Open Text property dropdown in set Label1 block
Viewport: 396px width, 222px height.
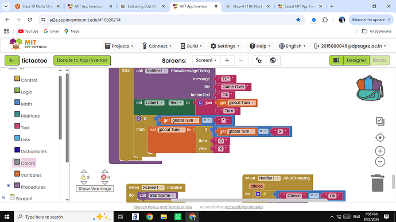pos(176,103)
